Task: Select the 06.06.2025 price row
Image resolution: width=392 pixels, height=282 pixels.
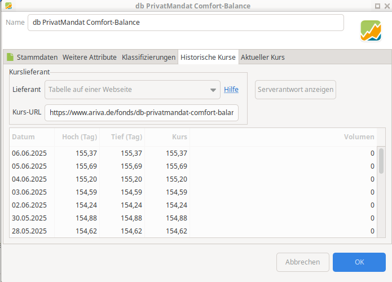Action: click(x=193, y=153)
